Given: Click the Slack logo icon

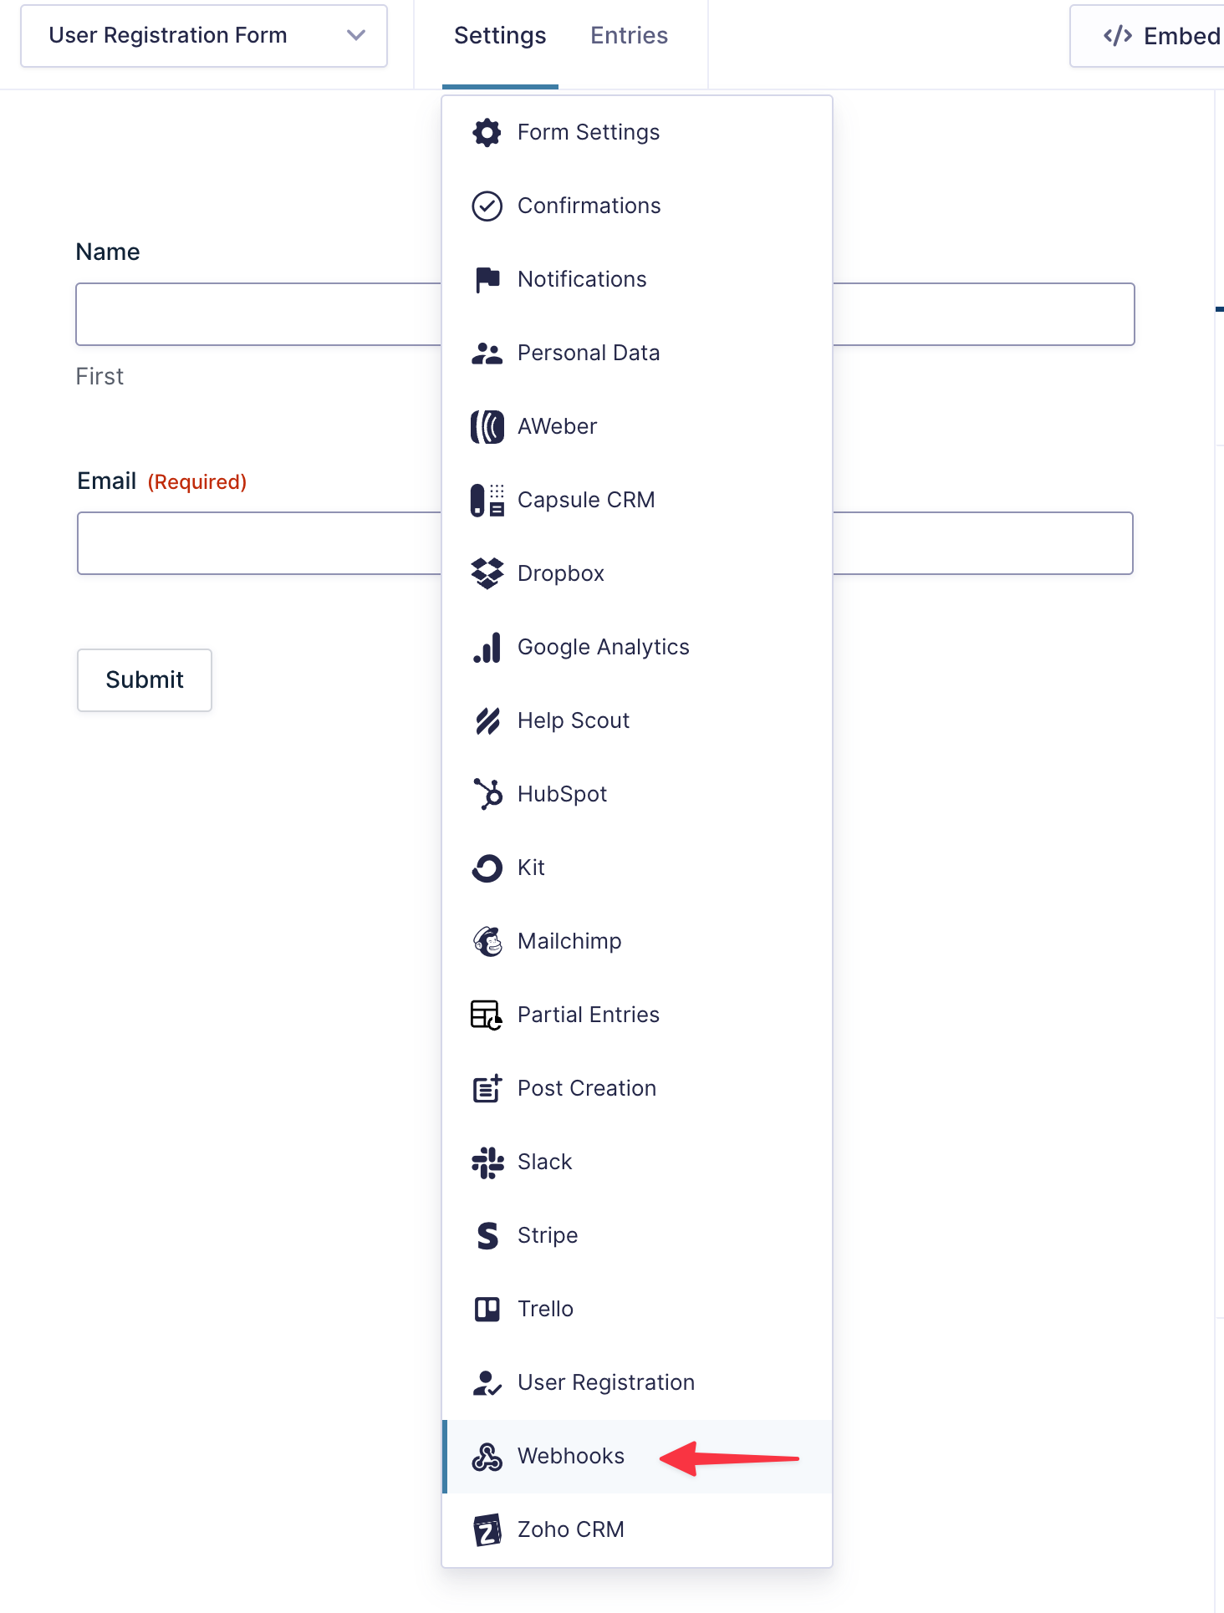Looking at the screenshot, I should point(487,1162).
